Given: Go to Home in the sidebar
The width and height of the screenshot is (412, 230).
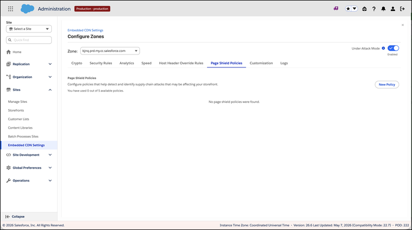Looking at the screenshot, I should (17, 52).
